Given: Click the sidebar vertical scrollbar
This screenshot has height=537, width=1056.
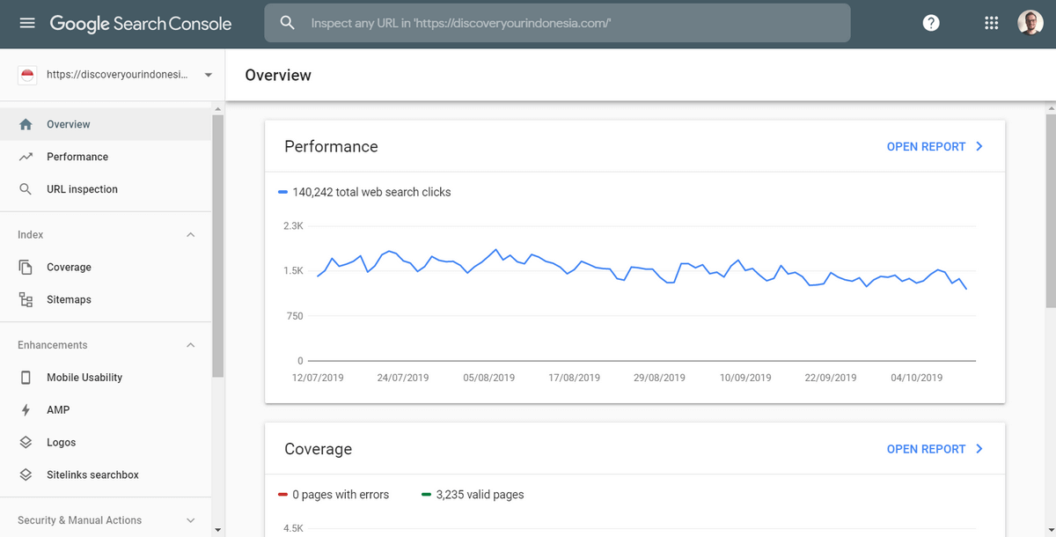Looking at the screenshot, I should [x=218, y=246].
